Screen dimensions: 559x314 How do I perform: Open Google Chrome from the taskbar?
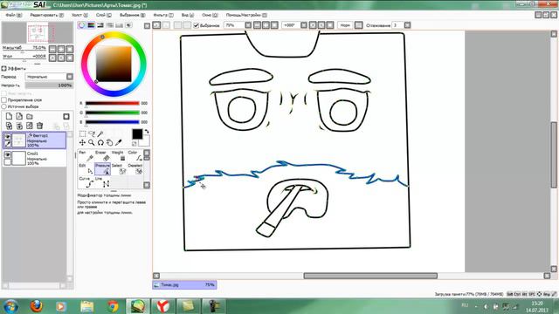[x=113, y=306]
